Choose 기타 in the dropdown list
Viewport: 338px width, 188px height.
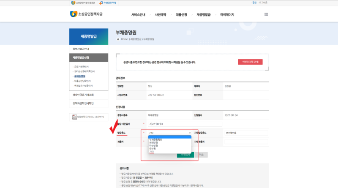[170, 152]
